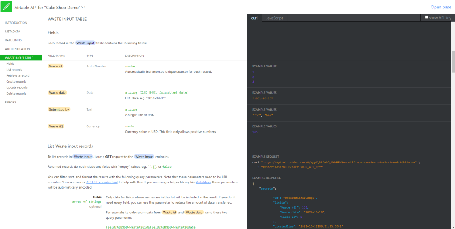
Task: Click the Waste date field name tag
Action: (57, 92)
